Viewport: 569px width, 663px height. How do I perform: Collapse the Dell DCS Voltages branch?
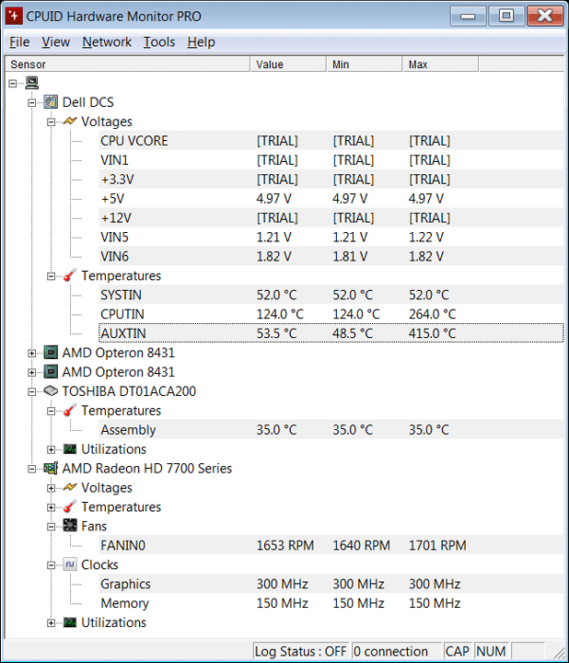click(52, 122)
